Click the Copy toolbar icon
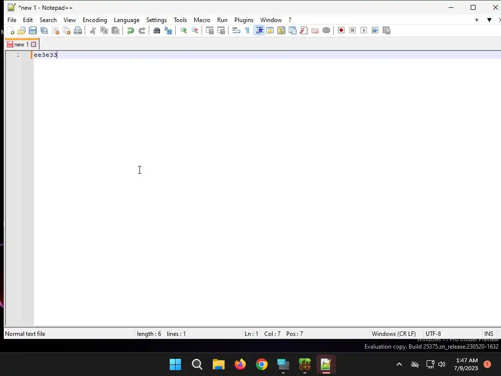 coord(104,30)
